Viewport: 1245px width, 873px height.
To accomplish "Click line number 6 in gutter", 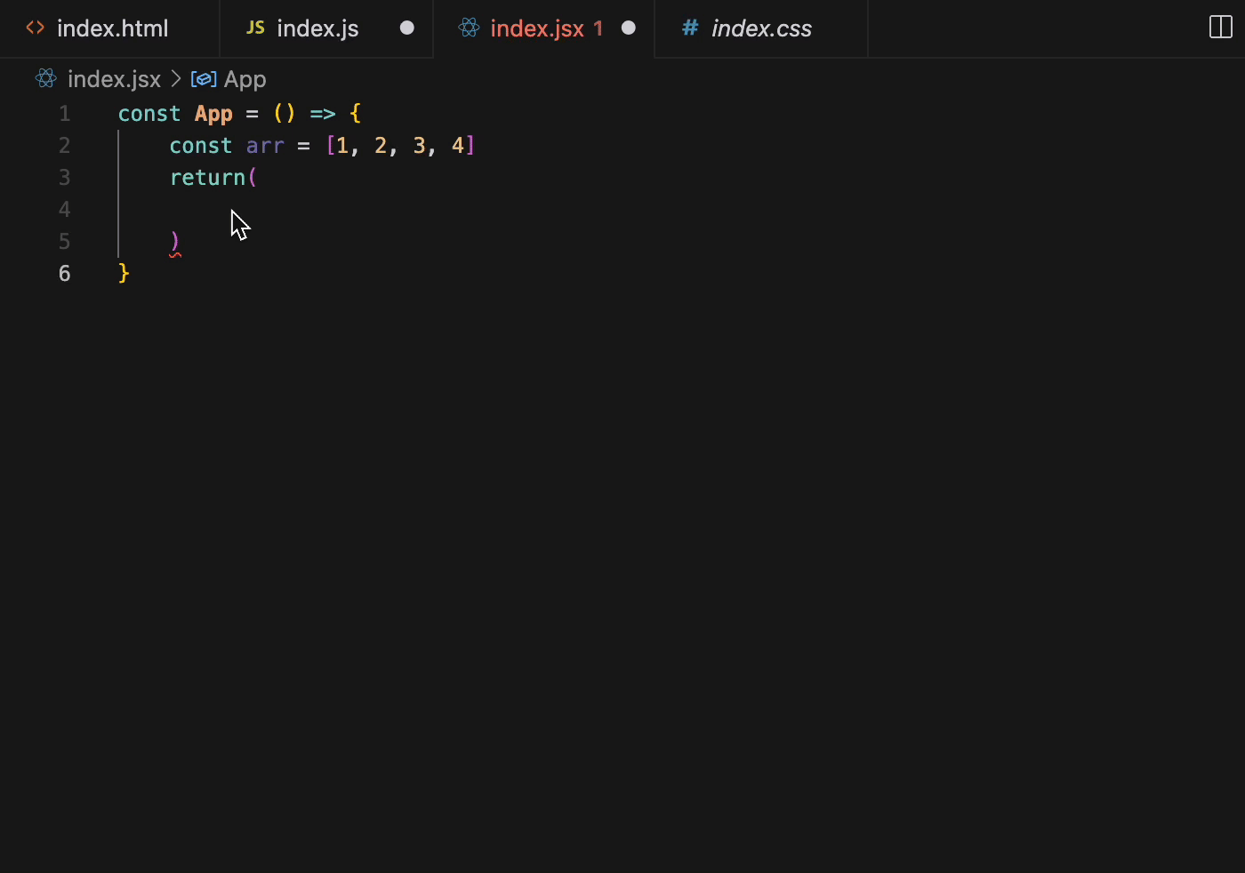I will tap(64, 274).
